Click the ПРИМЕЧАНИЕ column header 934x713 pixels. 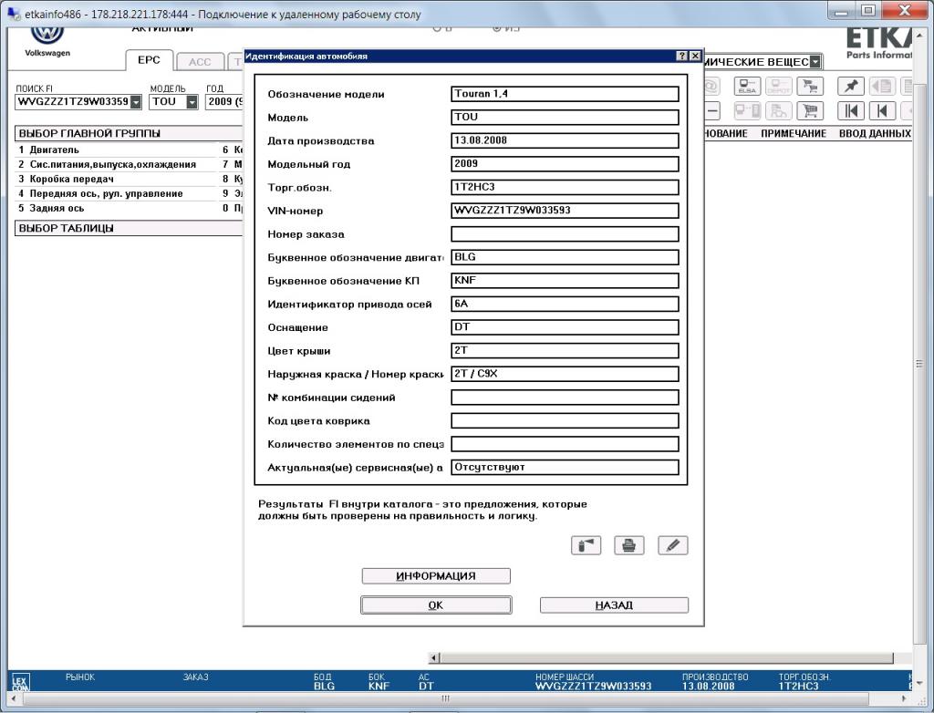pyautogui.click(x=794, y=133)
